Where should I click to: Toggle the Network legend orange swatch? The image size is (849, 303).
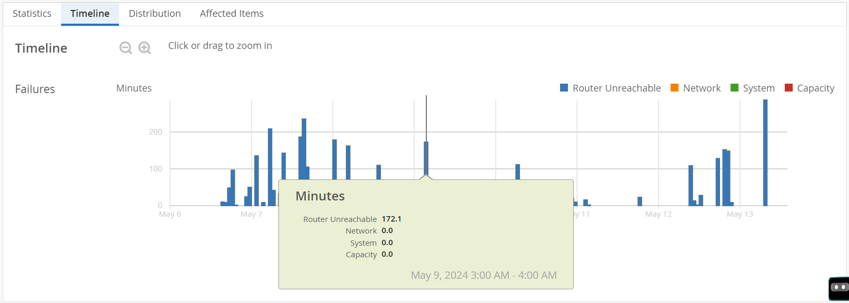coord(674,88)
